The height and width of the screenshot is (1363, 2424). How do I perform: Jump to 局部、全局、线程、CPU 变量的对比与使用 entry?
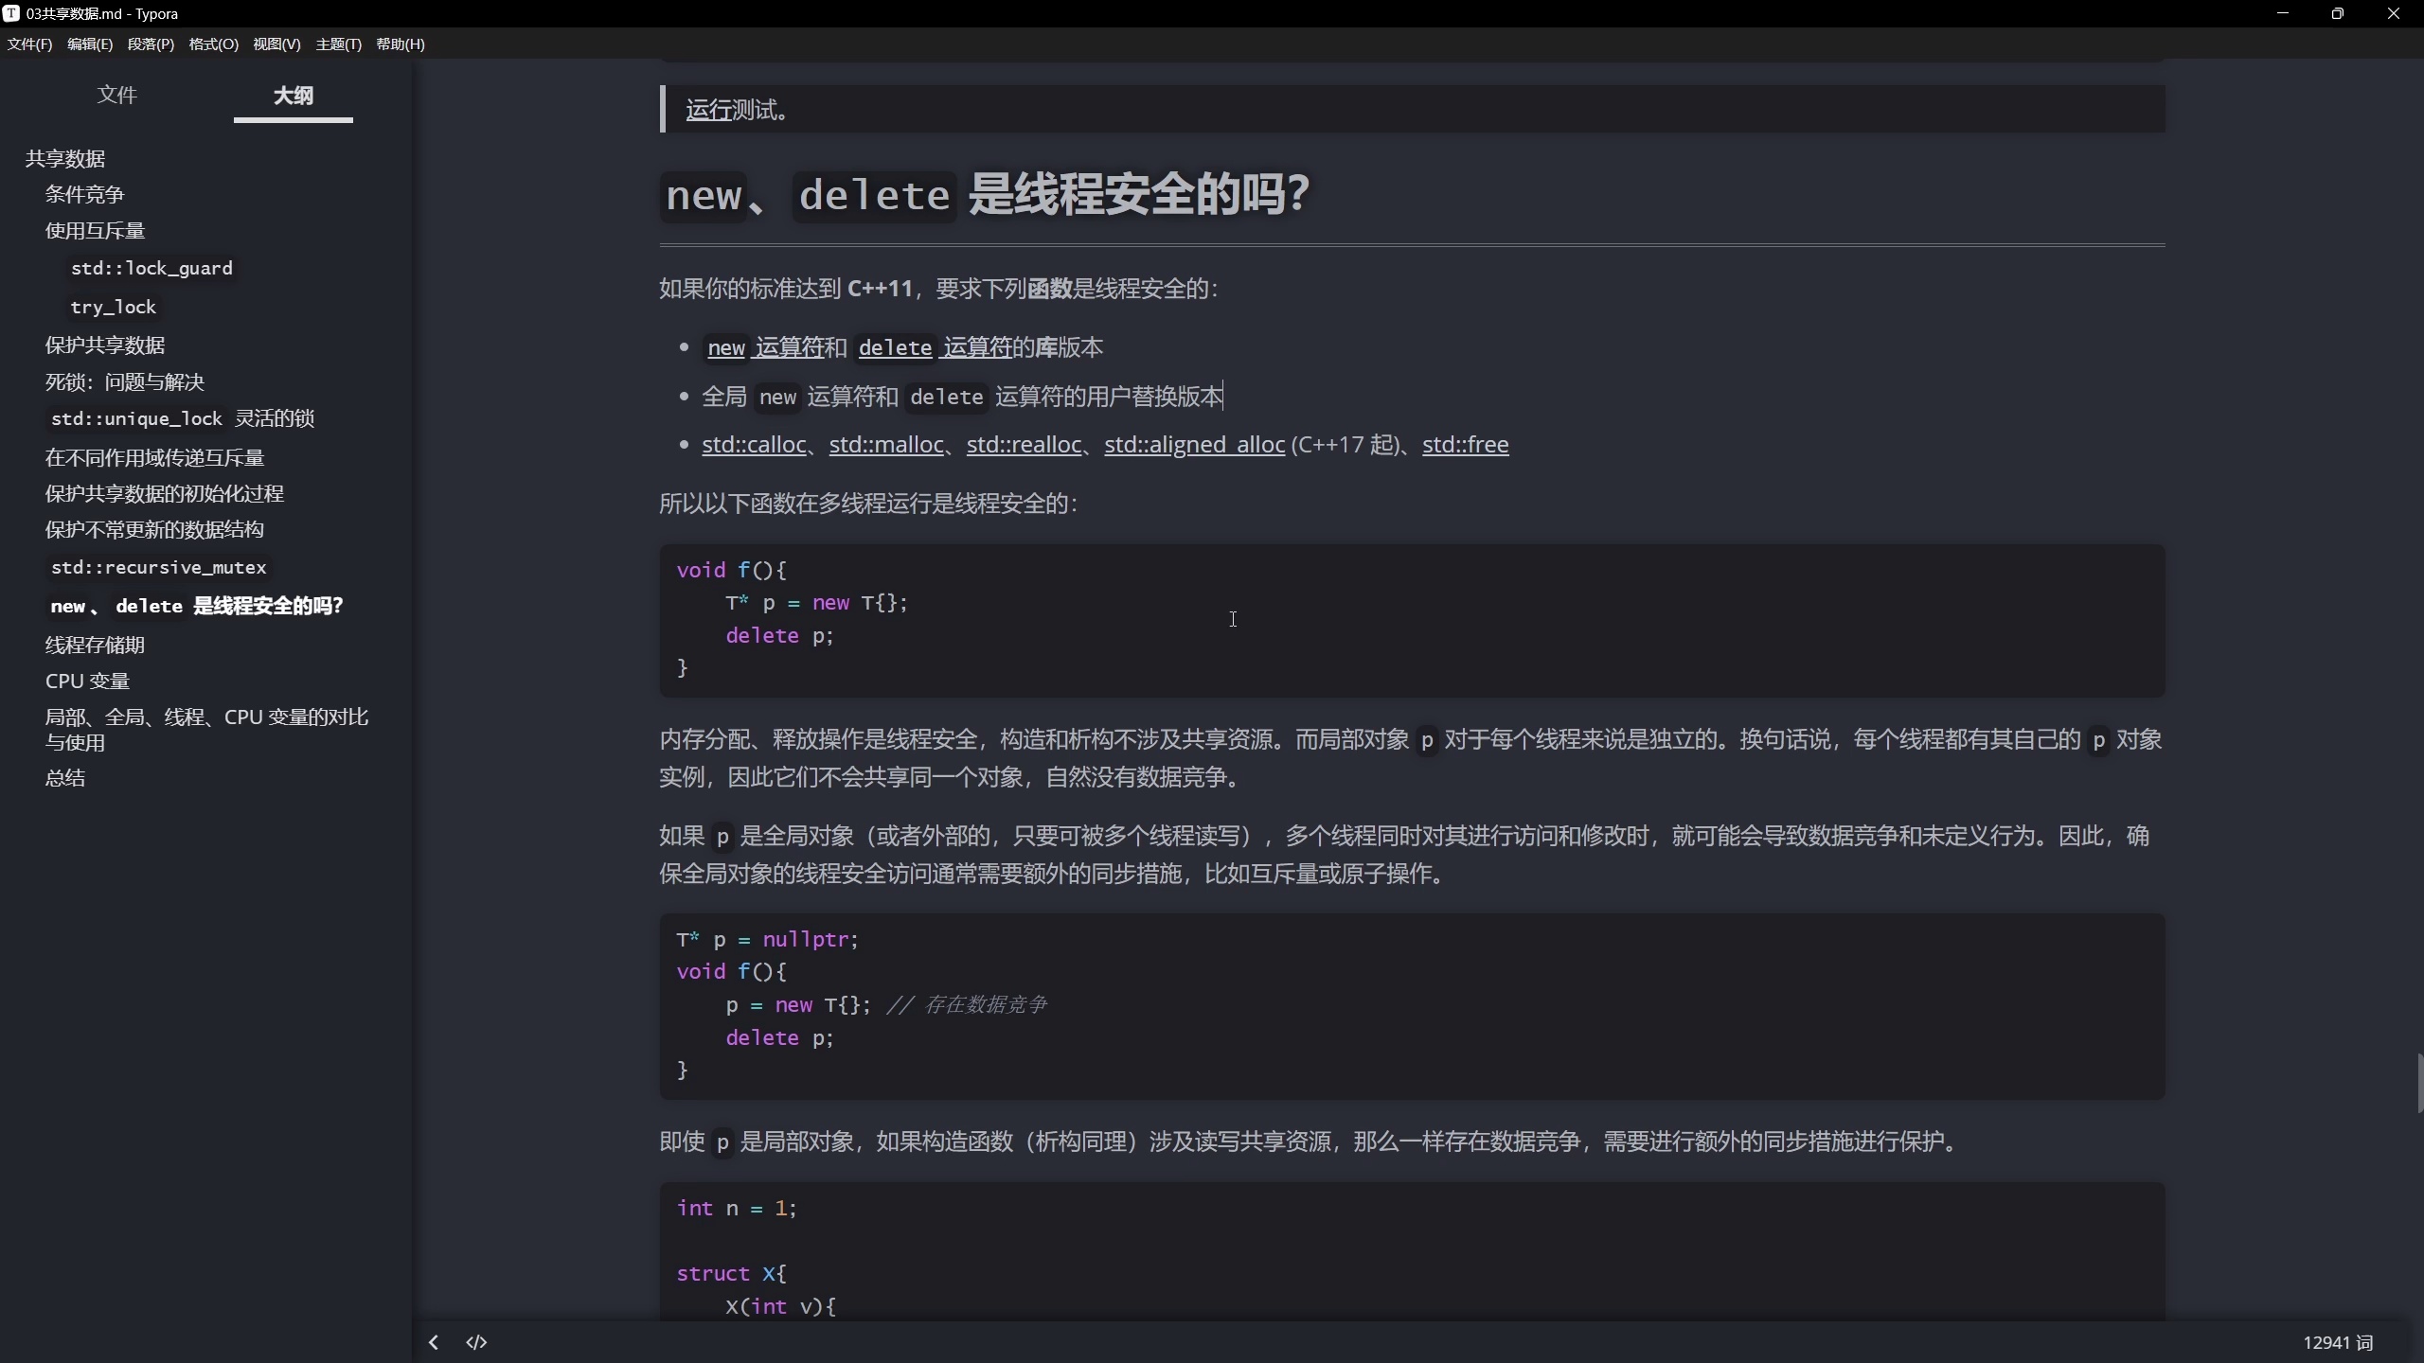(206, 729)
